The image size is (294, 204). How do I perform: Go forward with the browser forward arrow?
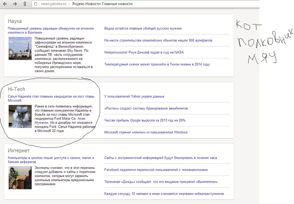pyautogui.click(x=15, y=4)
